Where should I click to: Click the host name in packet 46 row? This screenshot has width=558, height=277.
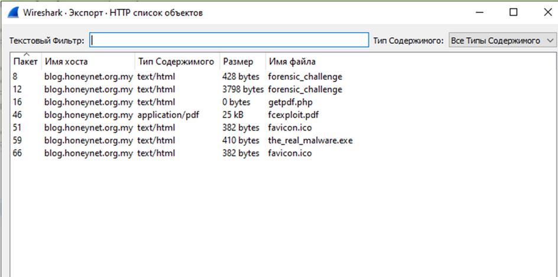click(89, 115)
